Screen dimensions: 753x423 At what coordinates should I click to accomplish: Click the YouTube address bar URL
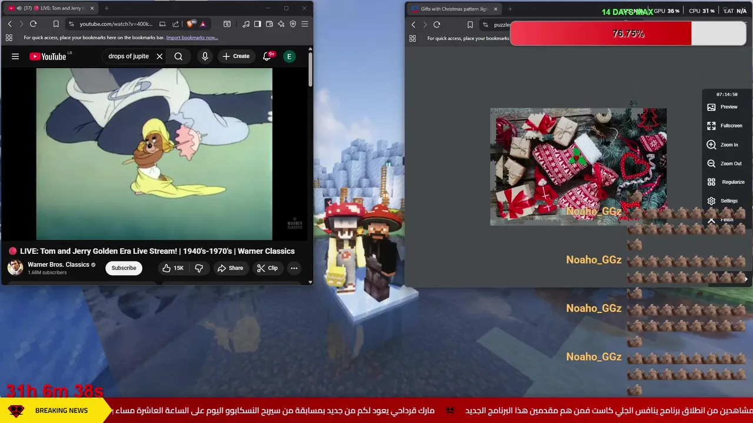click(116, 24)
